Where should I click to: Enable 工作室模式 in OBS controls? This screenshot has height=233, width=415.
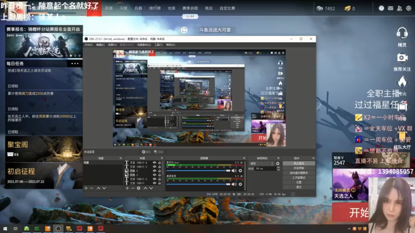[x=299, y=178]
